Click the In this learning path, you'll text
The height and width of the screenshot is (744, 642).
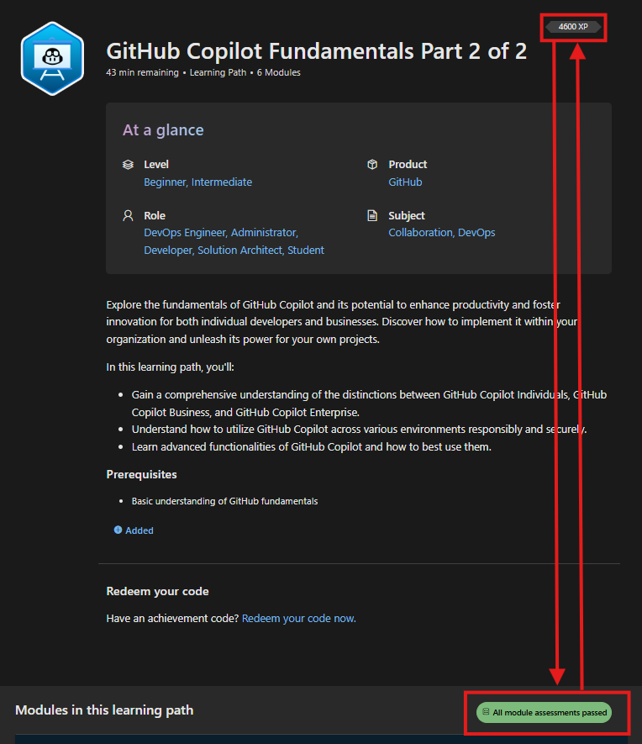[170, 367]
